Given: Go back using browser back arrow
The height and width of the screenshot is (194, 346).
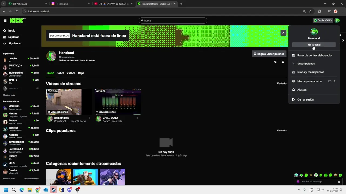Looking at the screenshot, I should (x=4, y=11).
